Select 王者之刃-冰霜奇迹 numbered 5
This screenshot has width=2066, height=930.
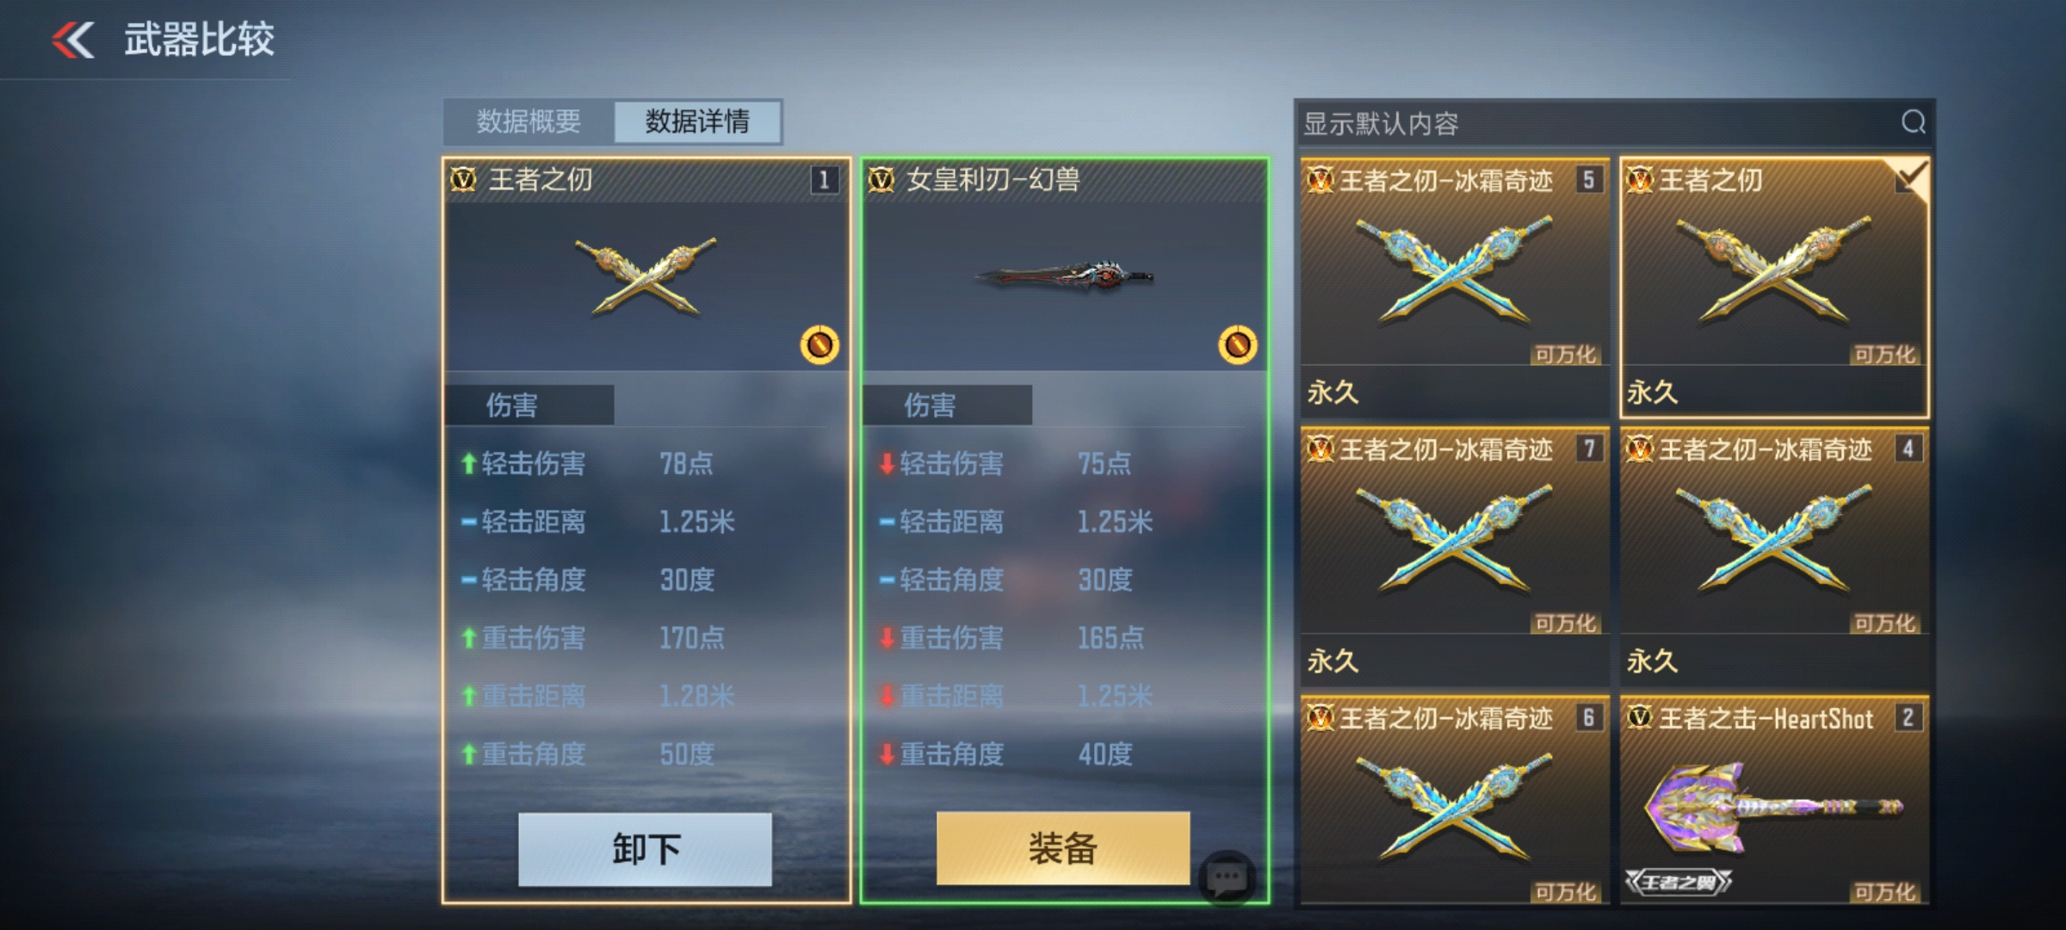point(1455,288)
